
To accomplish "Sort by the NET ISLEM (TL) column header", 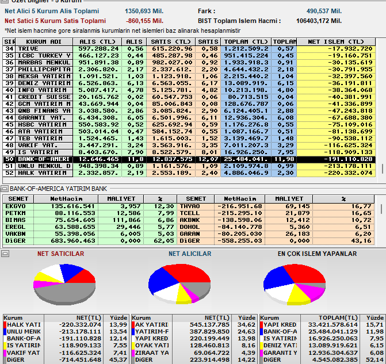I will (x=336, y=41).
